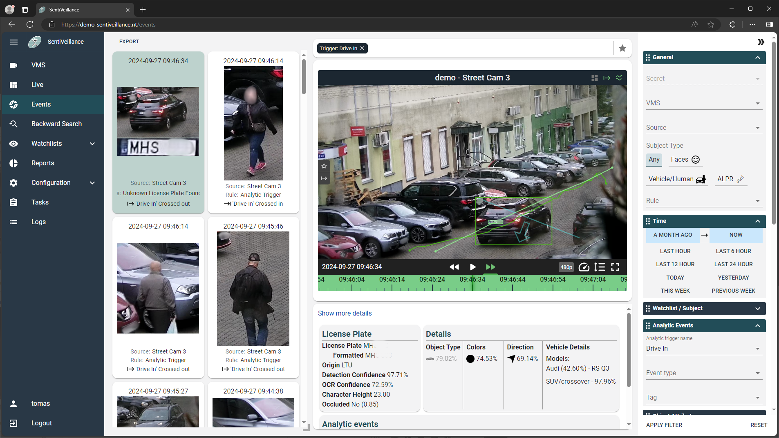Click the Configuration gear icon
The height and width of the screenshot is (438, 779).
(13, 182)
